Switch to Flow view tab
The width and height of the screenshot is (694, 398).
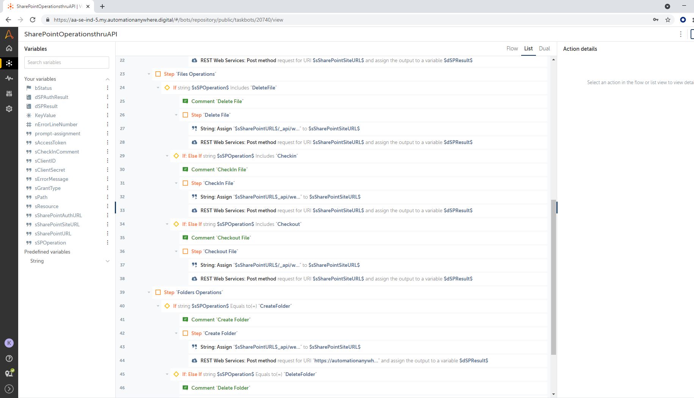pyautogui.click(x=512, y=49)
